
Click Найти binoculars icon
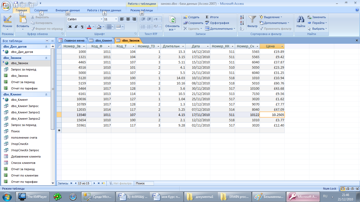pos(301,19)
